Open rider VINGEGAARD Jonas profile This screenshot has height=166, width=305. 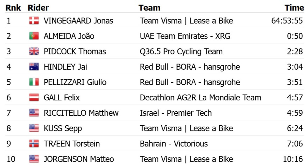click(x=78, y=21)
